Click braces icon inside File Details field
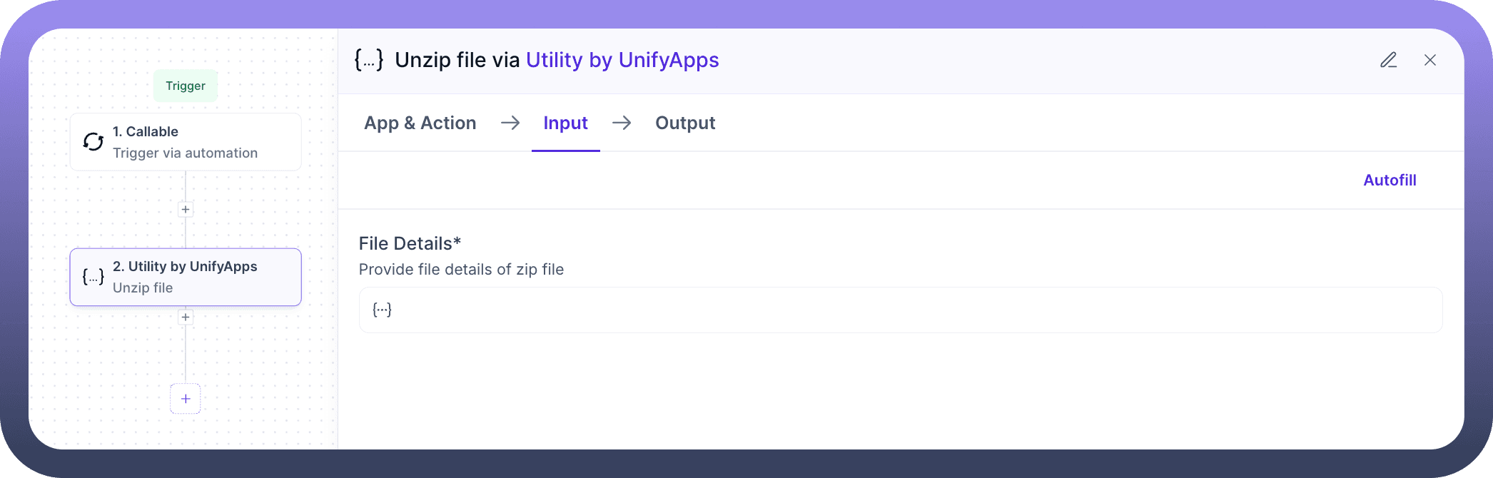This screenshot has width=1493, height=478. 383,310
